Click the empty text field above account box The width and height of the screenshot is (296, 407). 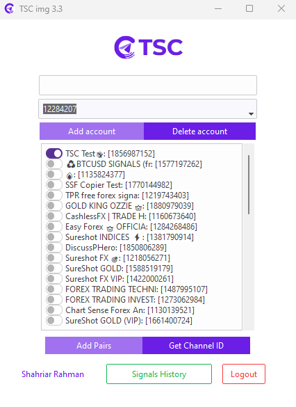click(x=148, y=85)
